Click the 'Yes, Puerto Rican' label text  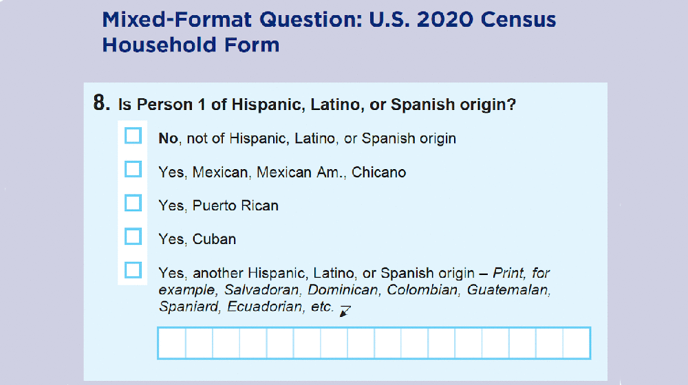tap(219, 206)
